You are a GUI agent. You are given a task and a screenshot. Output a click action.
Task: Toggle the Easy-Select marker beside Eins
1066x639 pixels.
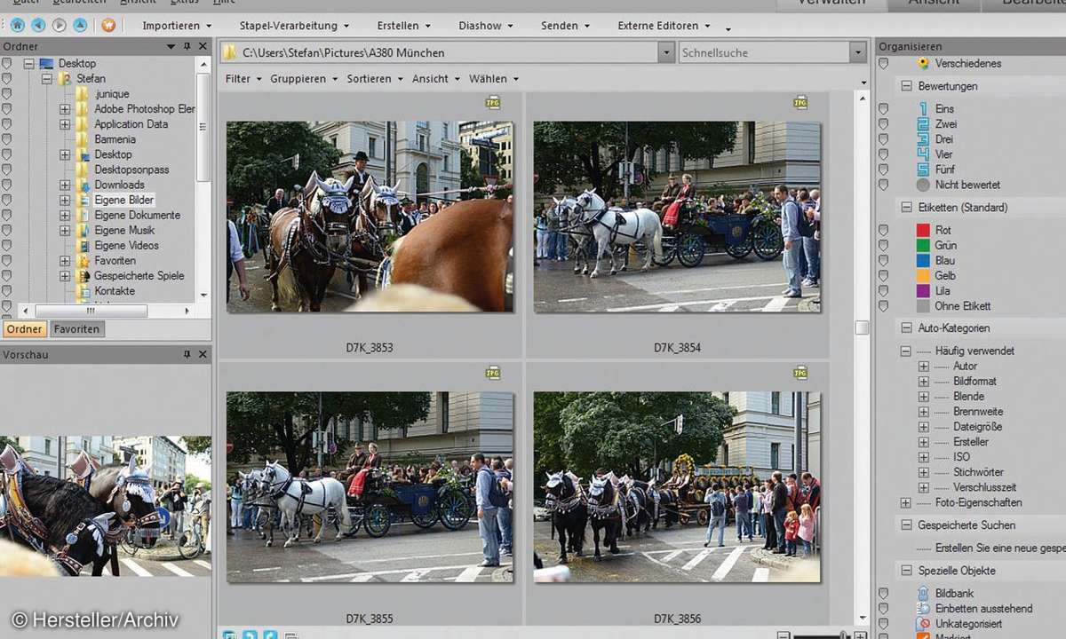(x=883, y=109)
